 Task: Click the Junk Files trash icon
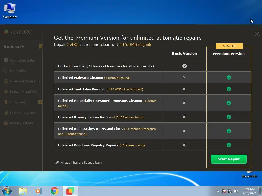coord(6,102)
